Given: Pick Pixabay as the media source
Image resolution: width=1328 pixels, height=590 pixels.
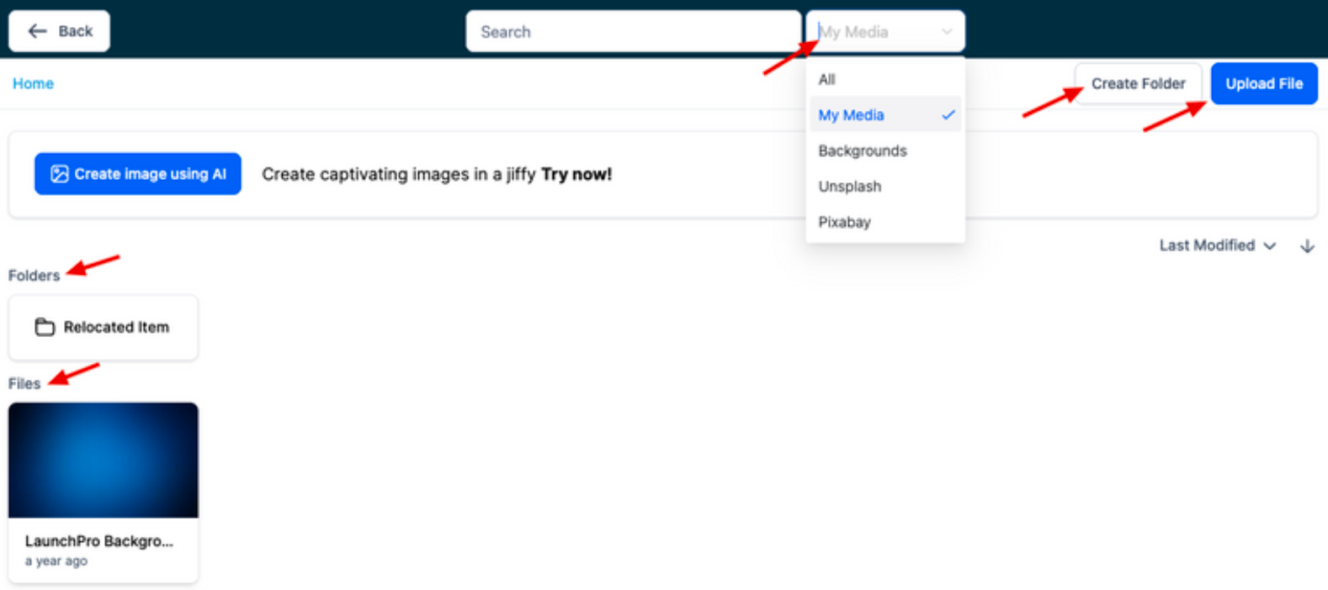Looking at the screenshot, I should point(885,222).
